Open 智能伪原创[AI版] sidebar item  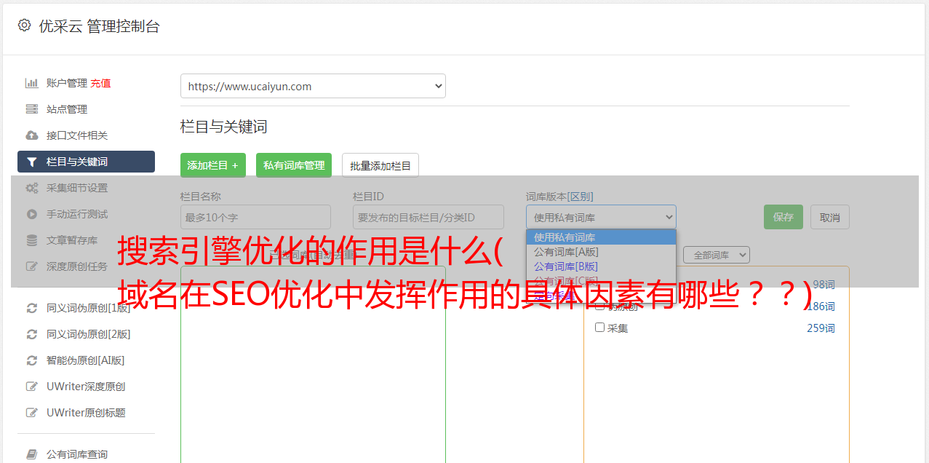pyautogui.click(x=86, y=360)
